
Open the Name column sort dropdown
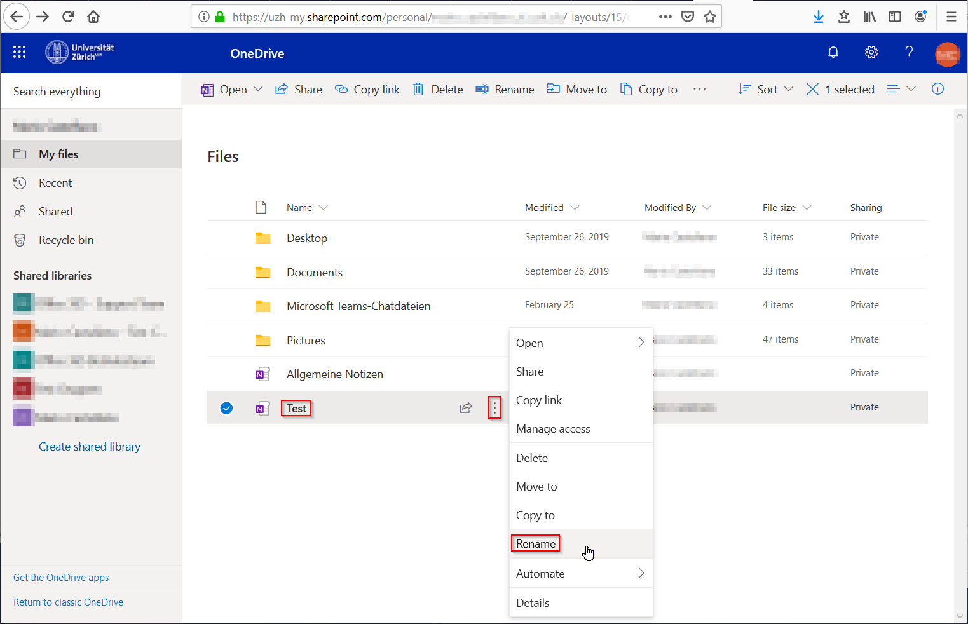[x=323, y=208]
